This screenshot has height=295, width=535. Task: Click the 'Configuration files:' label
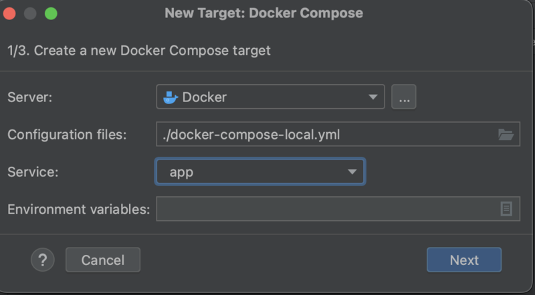pyautogui.click(x=67, y=134)
